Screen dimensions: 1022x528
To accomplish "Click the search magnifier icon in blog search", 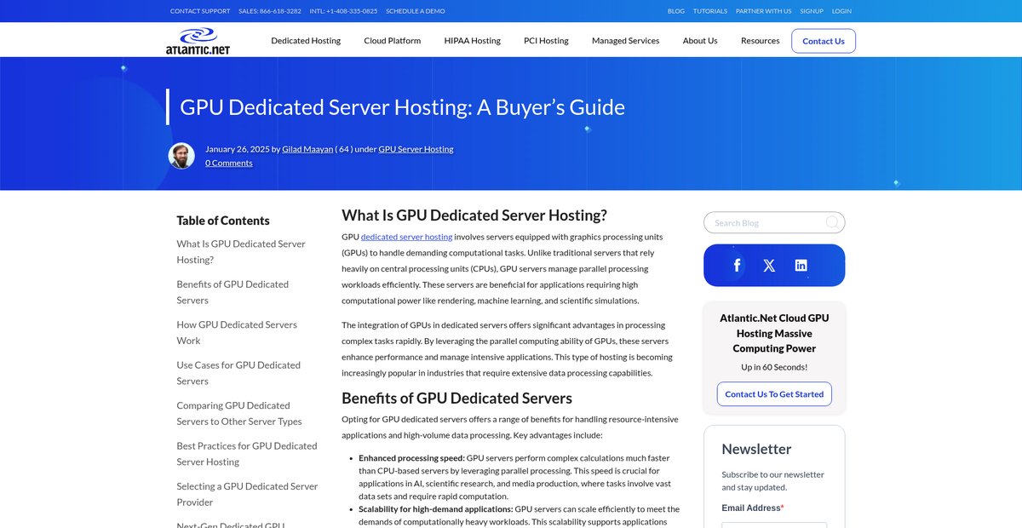I will coord(832,222).
